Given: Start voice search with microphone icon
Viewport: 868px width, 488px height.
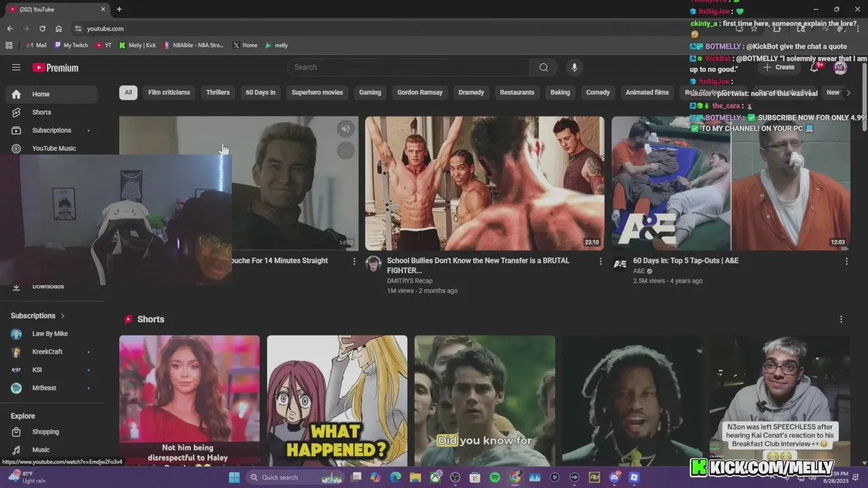Looking at the screenshot, I should point(574,67).
